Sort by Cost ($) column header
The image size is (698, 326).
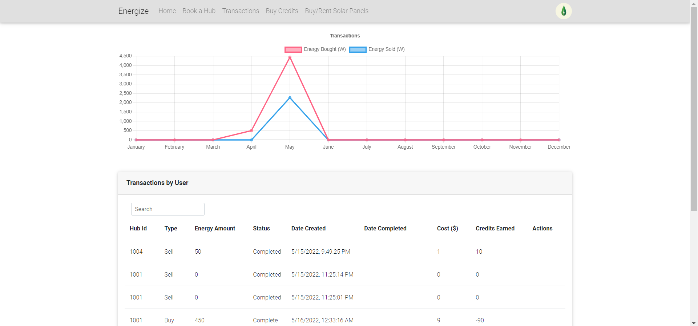click(447, 228)
